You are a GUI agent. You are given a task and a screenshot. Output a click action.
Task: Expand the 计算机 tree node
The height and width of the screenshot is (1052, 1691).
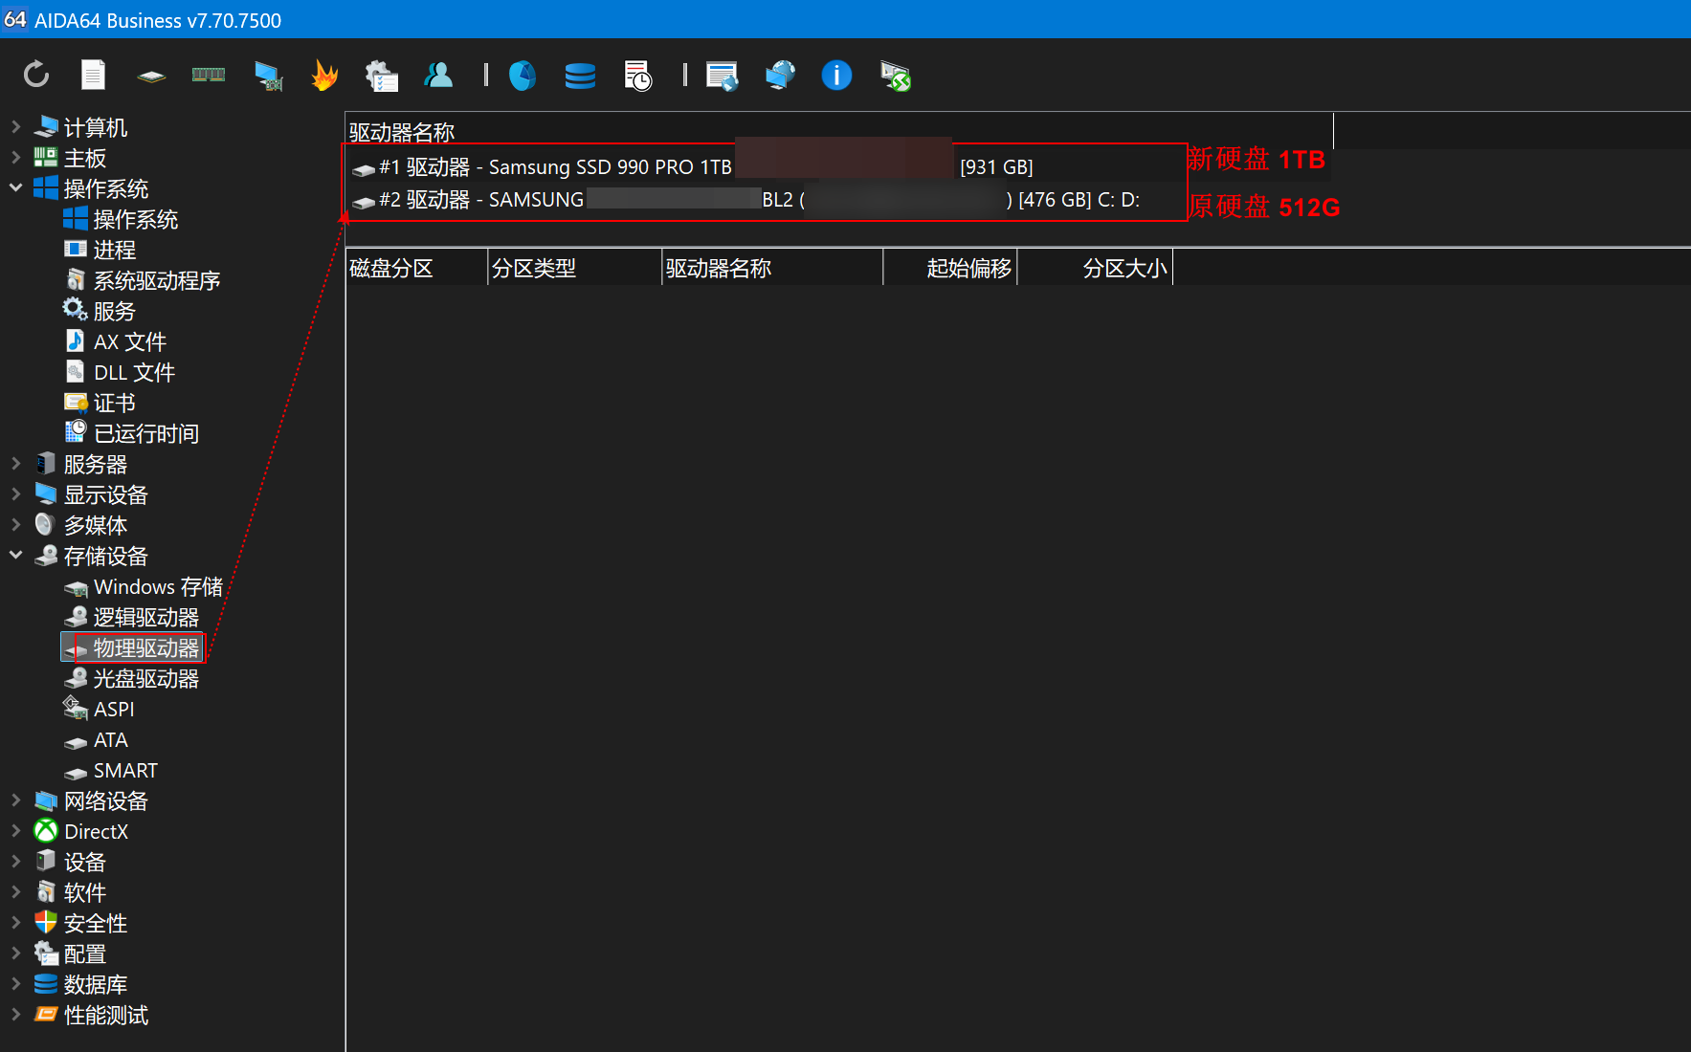tap(15, 126)
